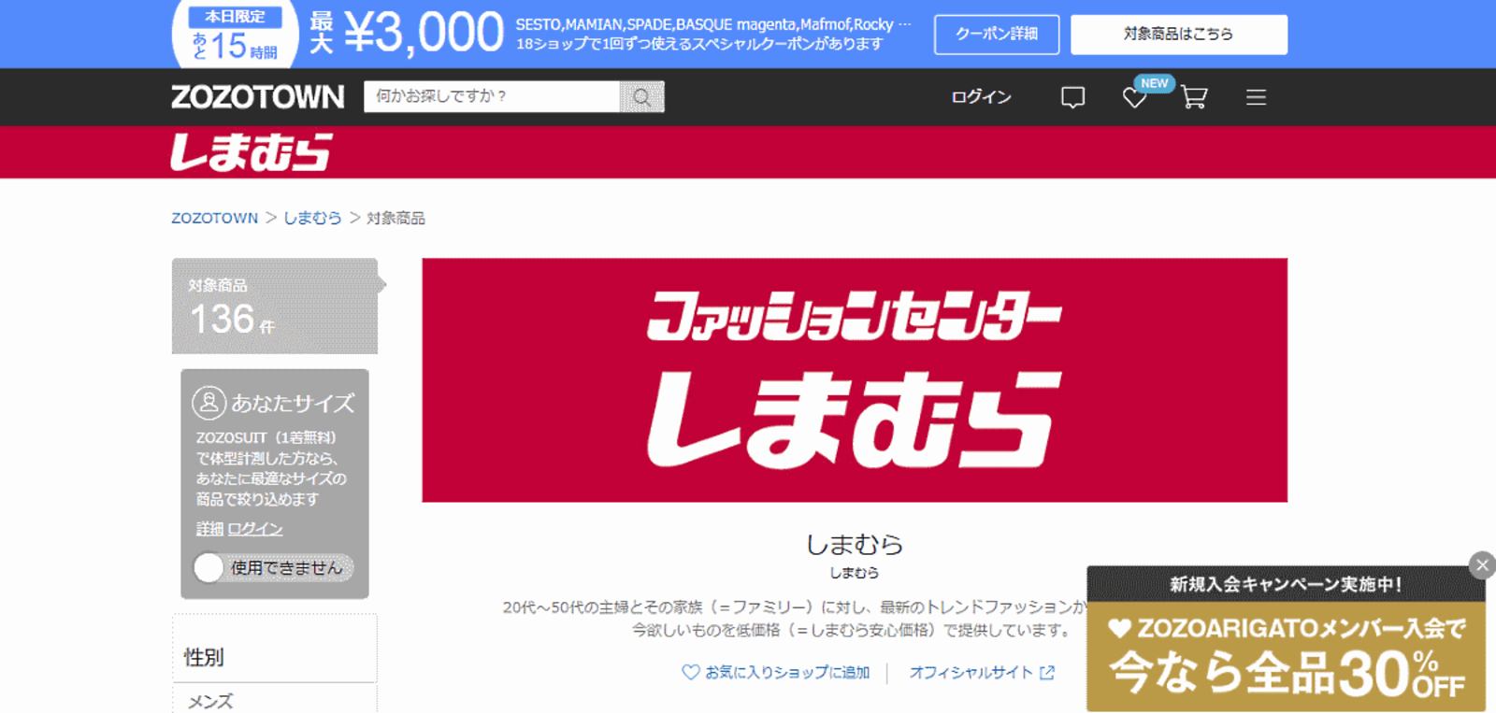Viewport: 1496px width, 713px height.
Task: Click the 最大¥3,000 coupon text
Action: point(407,33)
